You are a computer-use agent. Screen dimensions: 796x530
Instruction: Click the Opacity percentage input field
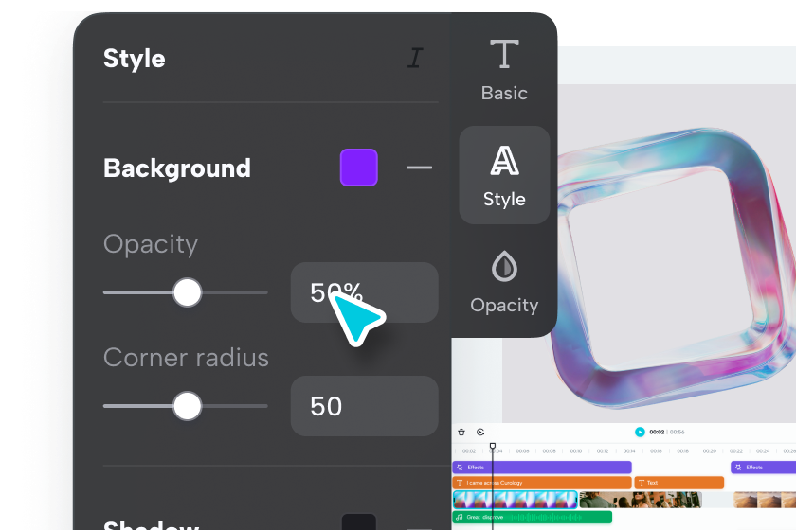coord(364,292)
